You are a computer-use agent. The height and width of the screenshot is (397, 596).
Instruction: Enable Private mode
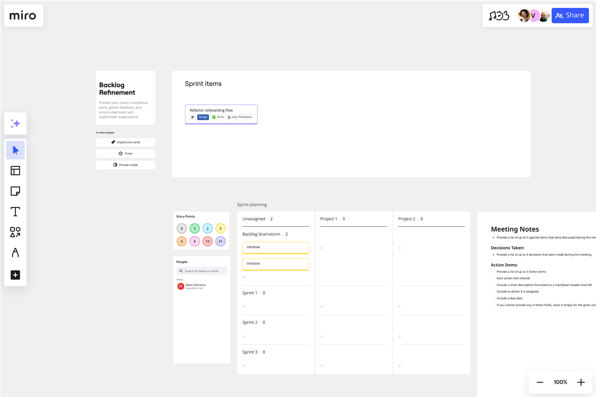125,165
